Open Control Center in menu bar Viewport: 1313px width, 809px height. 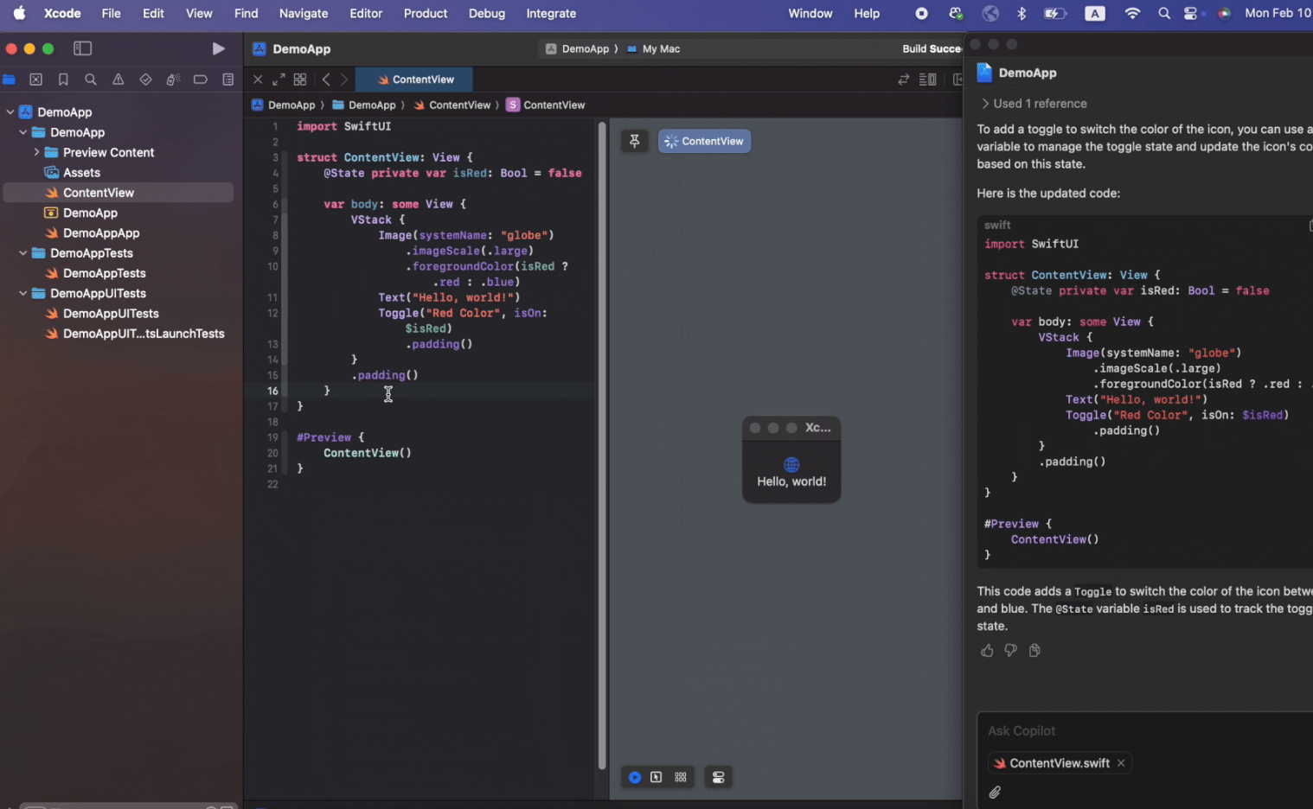coord(1192,14)
